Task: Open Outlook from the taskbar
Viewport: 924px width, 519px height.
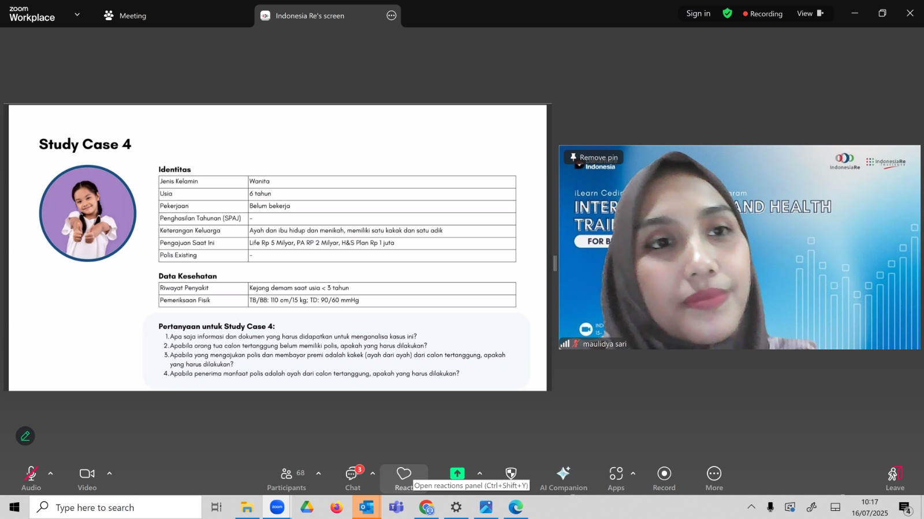Action: (x=367, y=507)
